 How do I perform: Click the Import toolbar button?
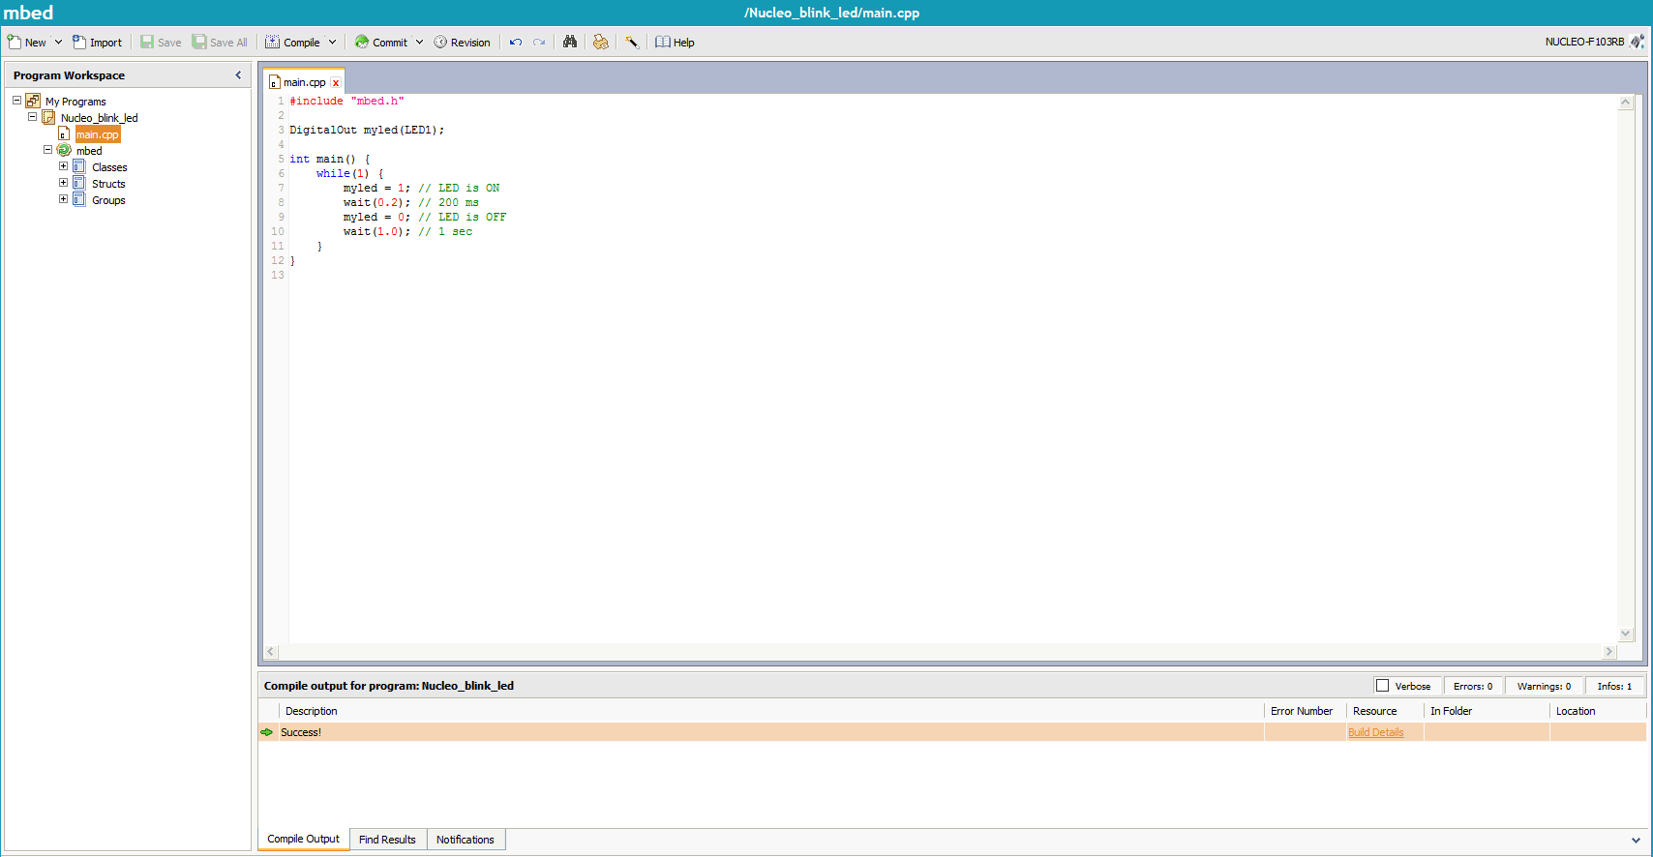point(97,43)
